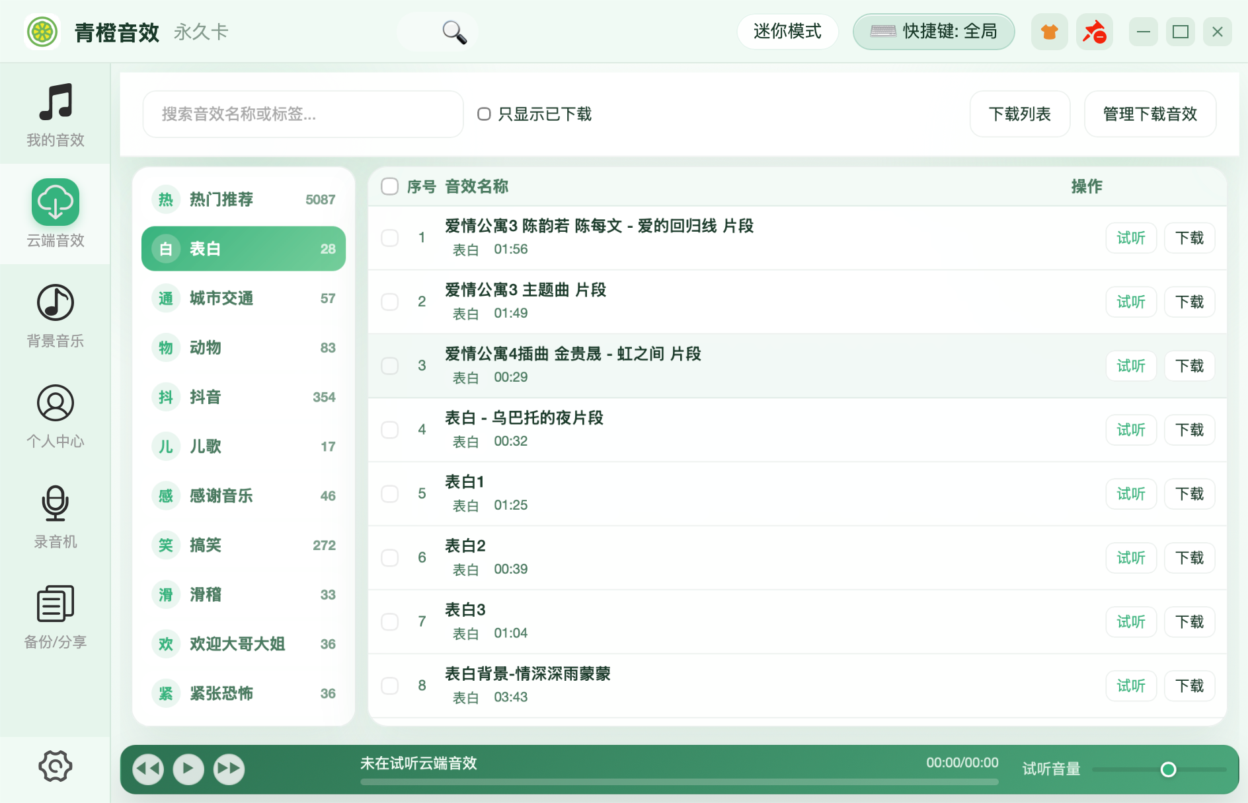Click the play button in player bar
Screen dimensions: 1248x803
pyautogui.click(x=188, y=769)
